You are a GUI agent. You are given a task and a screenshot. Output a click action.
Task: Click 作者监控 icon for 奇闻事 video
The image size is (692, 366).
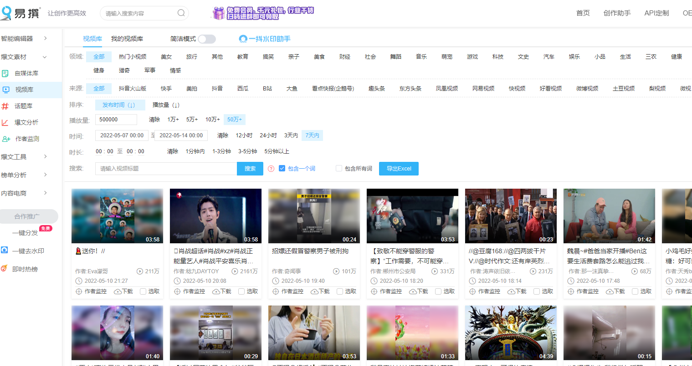pos(275,291)
